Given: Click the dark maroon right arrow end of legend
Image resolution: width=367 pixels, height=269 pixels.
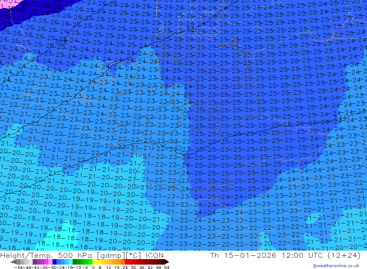Looking at the screenshot, I should click(x=167, y=262).
